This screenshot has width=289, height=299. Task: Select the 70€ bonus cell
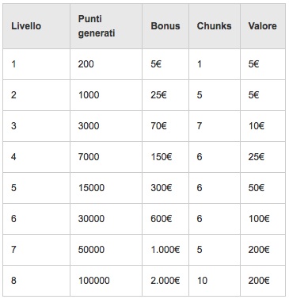pos(165,126)
